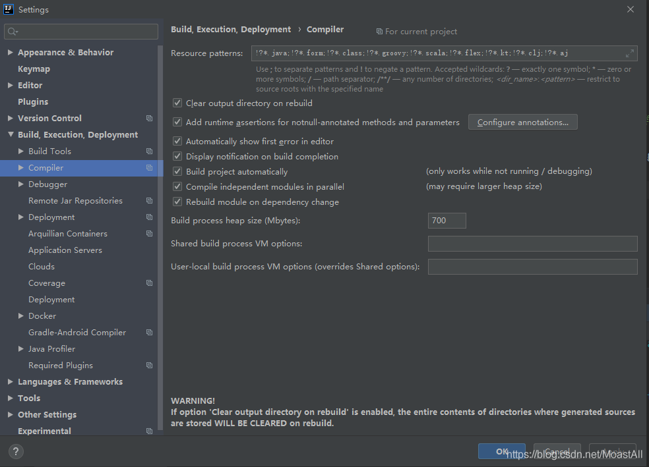Toggle Build project automatically checkbox
The height and width of the screenshot is (467, 649).
[x=177, y=172]
